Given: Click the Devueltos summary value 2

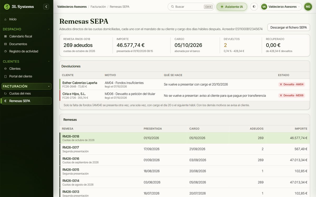Looking at the screenshot, I should tap(225, 45).
